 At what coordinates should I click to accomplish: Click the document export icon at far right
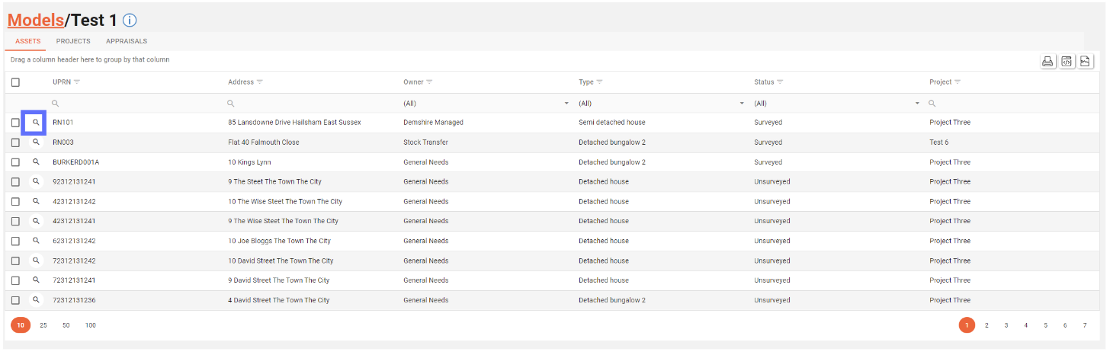(x=1086, y=62)
